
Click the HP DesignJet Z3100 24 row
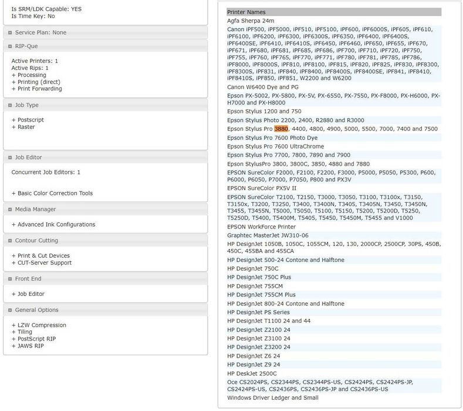(x=334, y=339)
